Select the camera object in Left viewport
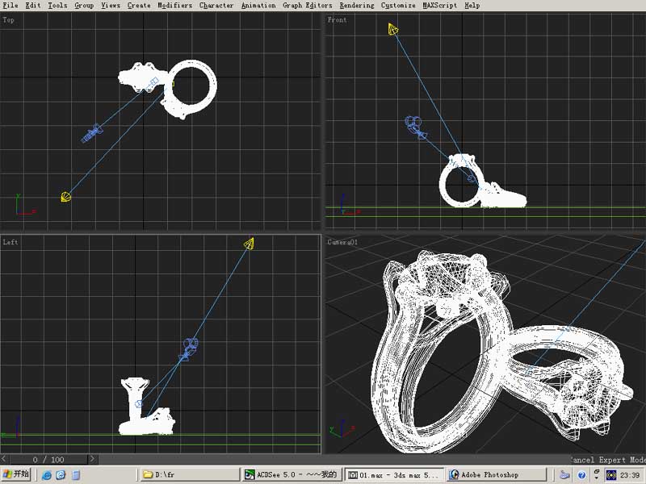 point(190,348)
